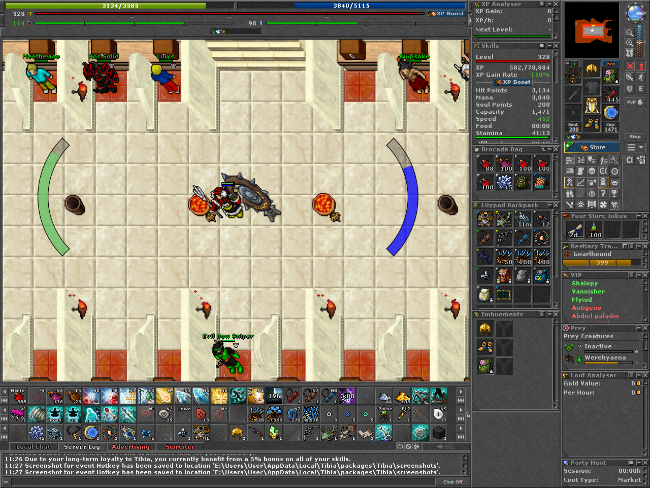This screenshot has height=488, width=650.
Task: Select balanced mode with sword and shield icon
Action: coord(630,77)
